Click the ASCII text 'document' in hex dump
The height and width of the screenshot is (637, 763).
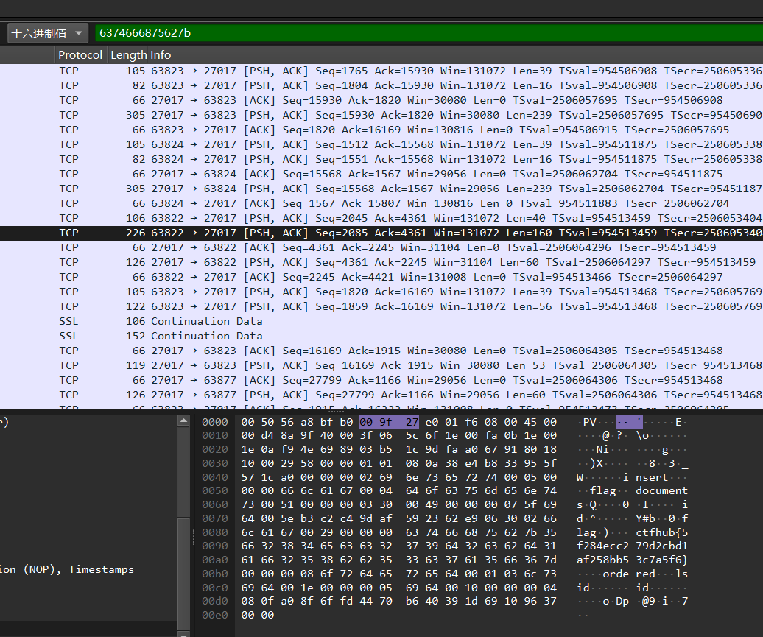(662, 490)
